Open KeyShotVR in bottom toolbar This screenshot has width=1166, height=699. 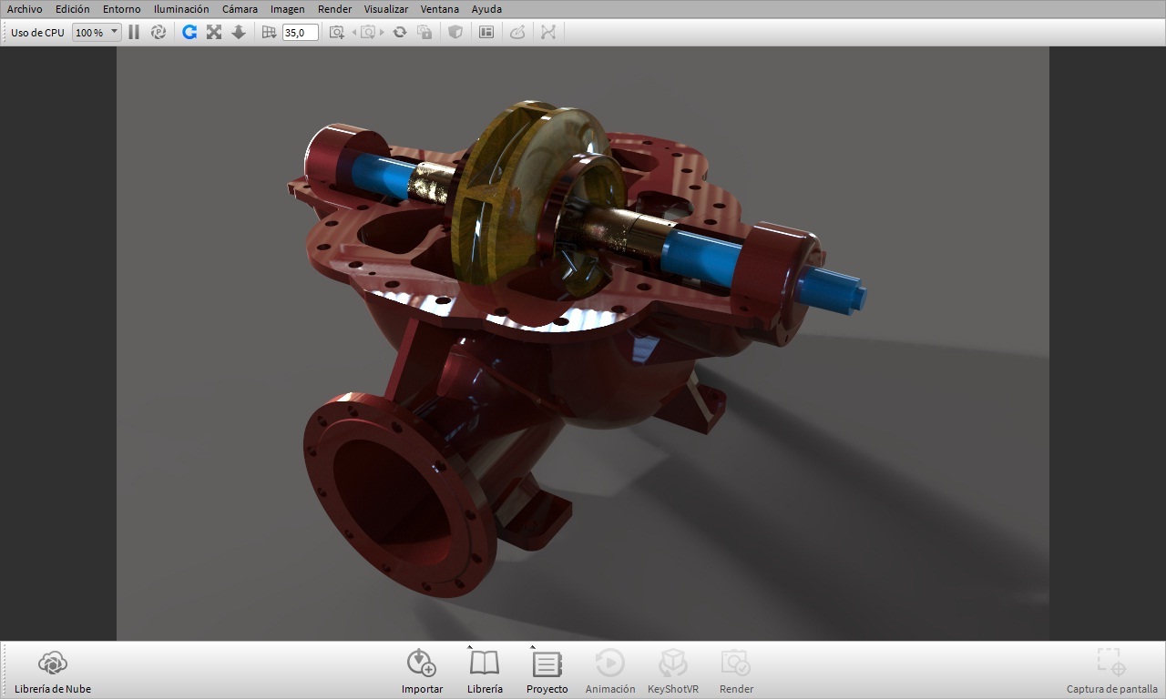pos(673,672)
